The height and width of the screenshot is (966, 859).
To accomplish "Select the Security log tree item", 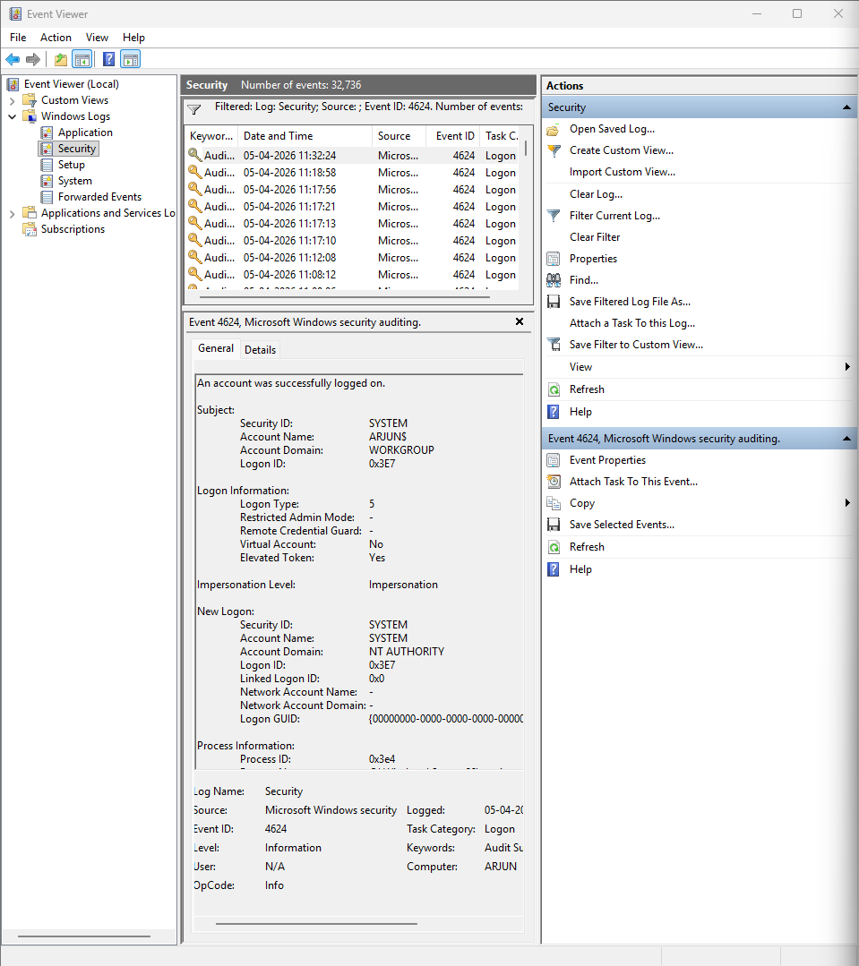I will [x=76, y=149].
